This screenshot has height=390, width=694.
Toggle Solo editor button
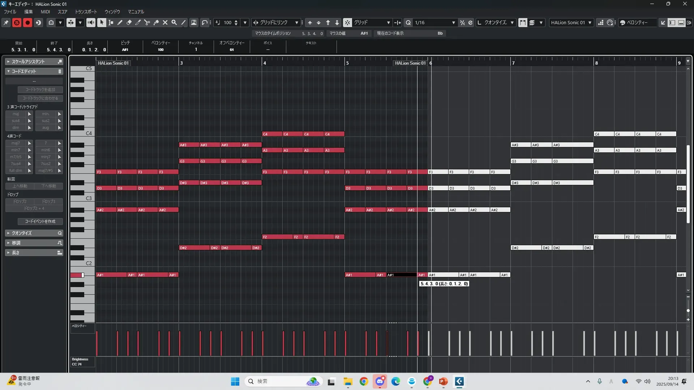click(17, 22)
